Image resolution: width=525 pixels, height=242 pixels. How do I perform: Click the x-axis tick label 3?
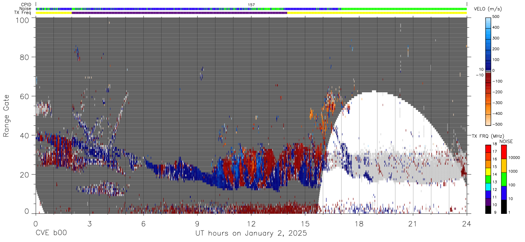point(89,224)
